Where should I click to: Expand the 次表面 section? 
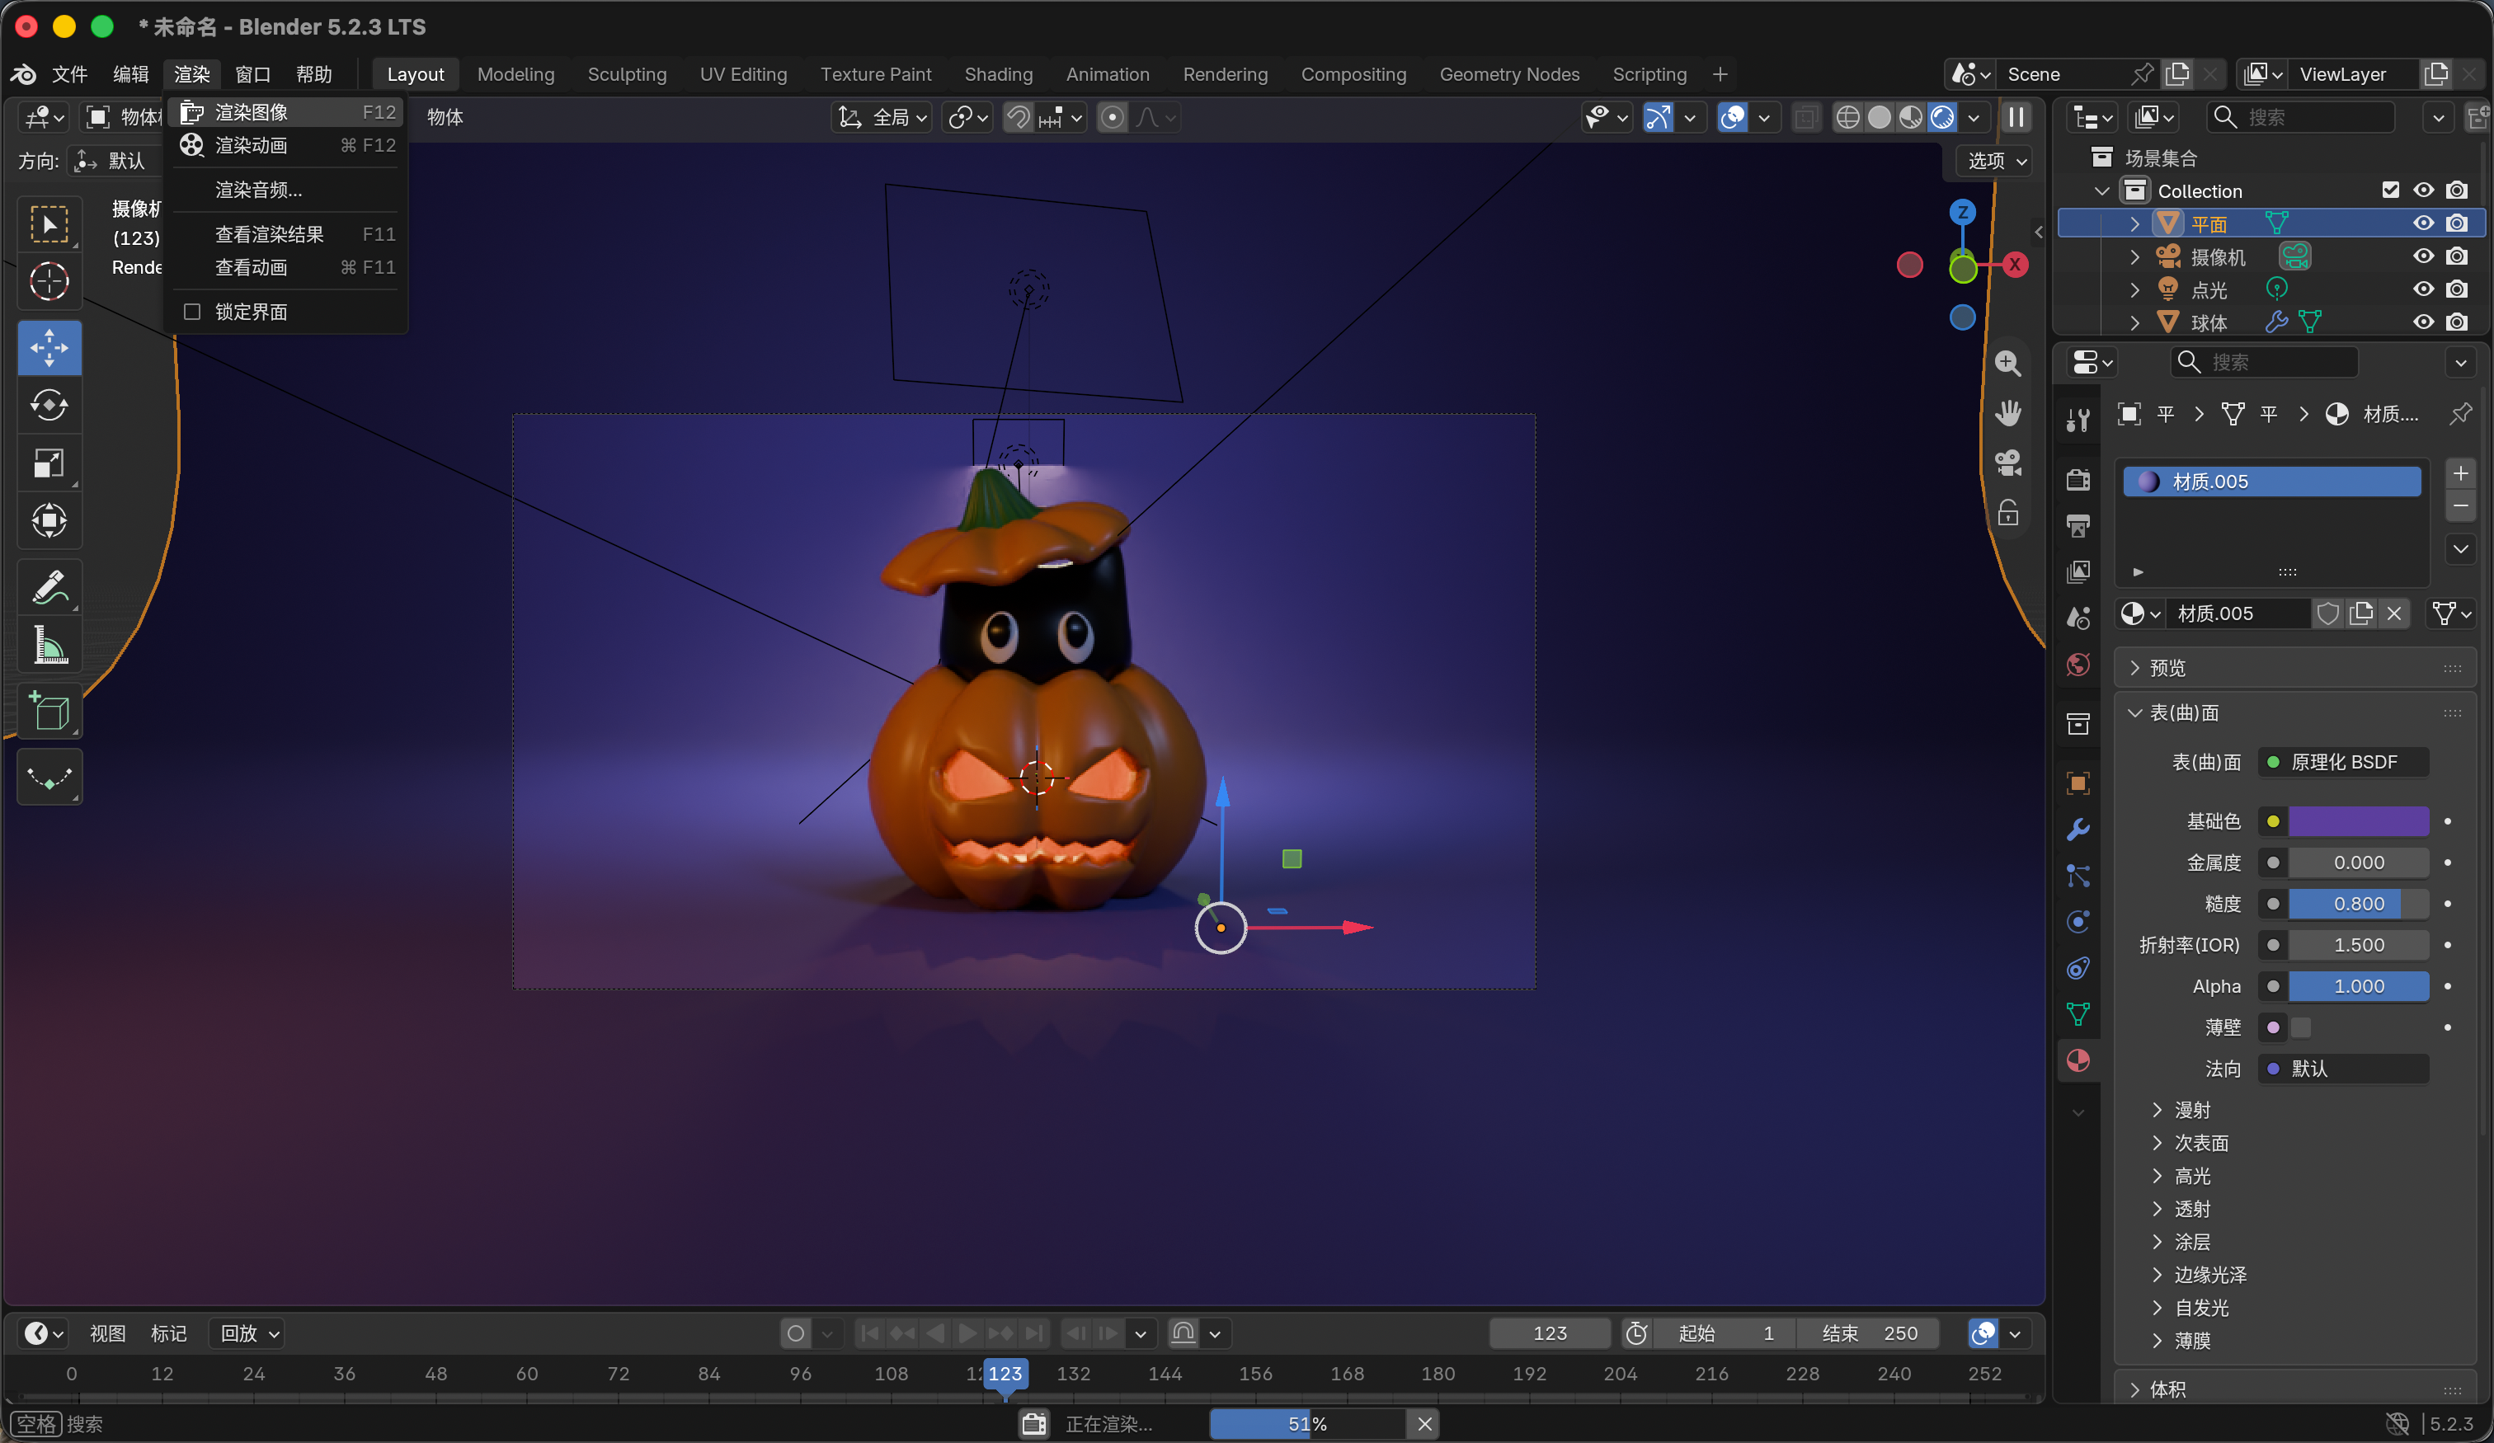coord(2202,1143)
